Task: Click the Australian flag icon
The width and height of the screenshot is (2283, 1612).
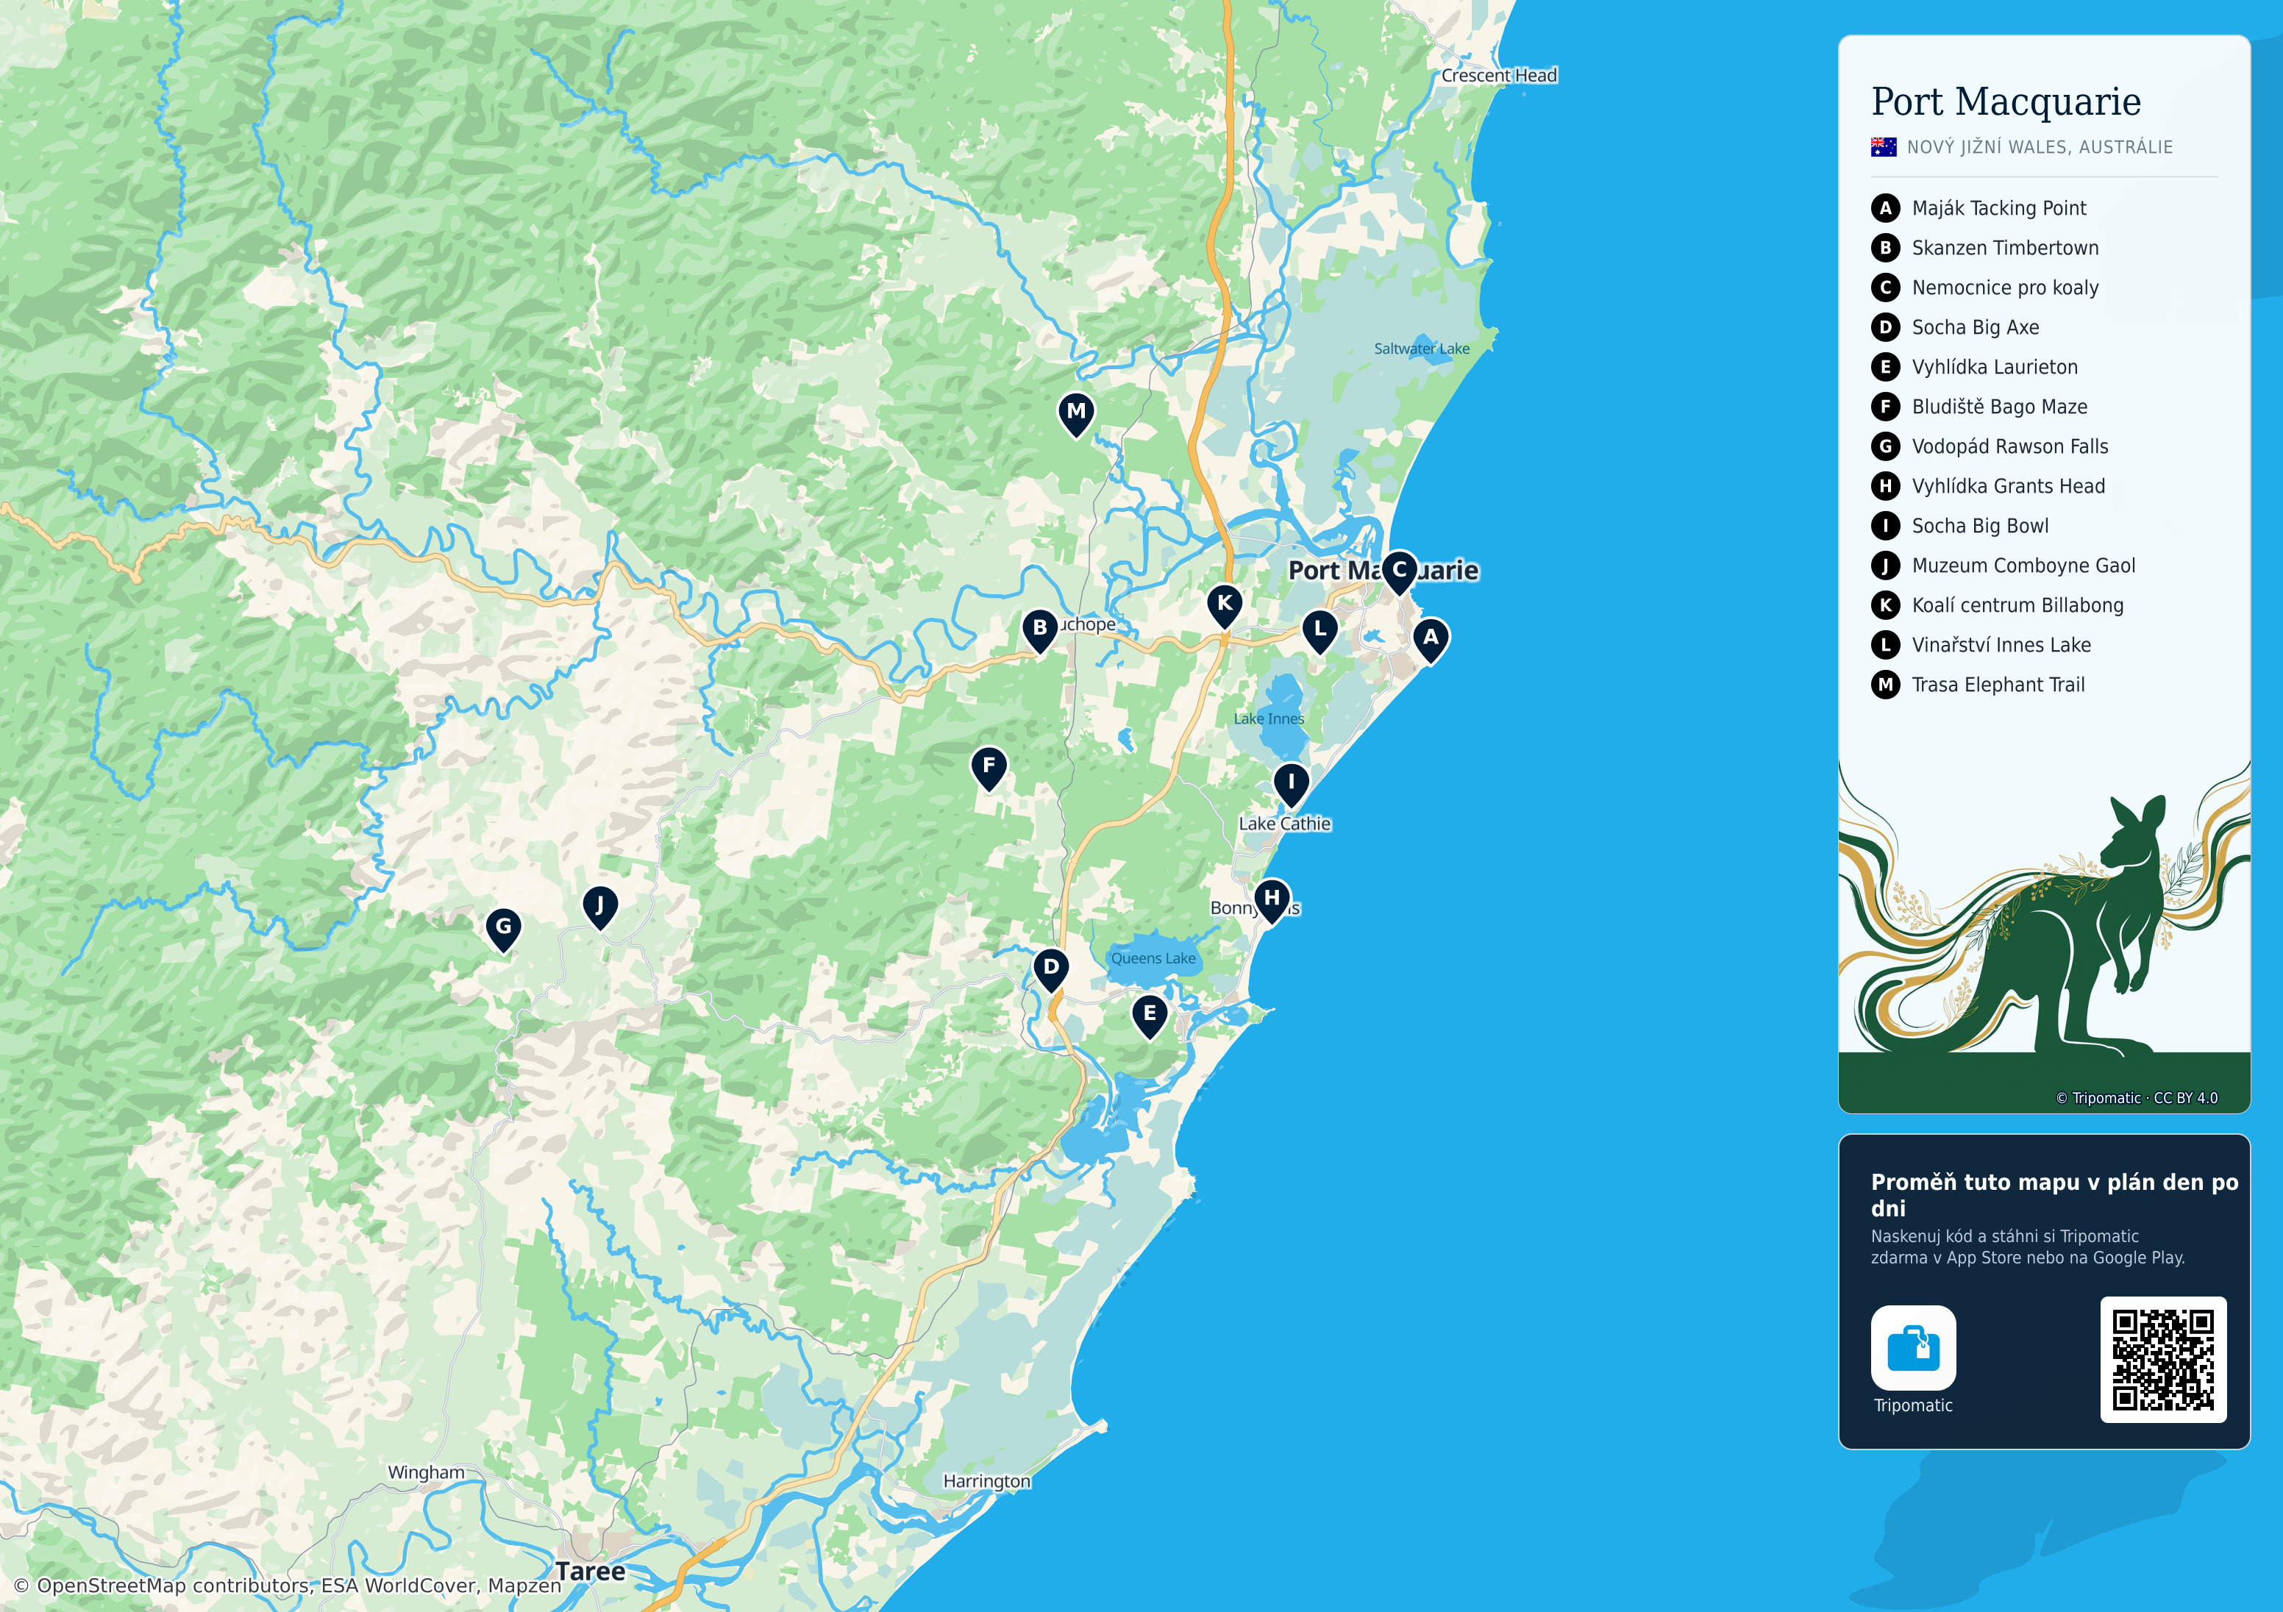Action: [x=1884, y=147]
